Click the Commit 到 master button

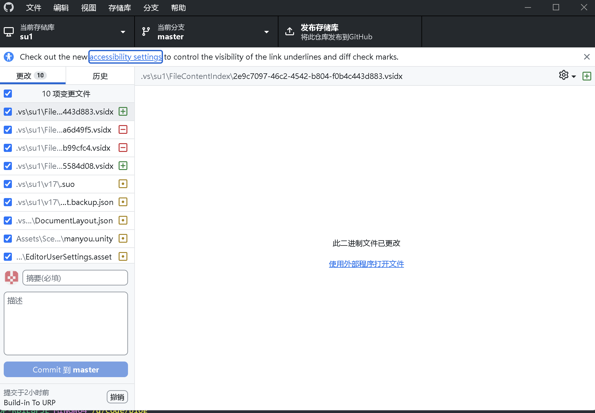click(66, 369)
